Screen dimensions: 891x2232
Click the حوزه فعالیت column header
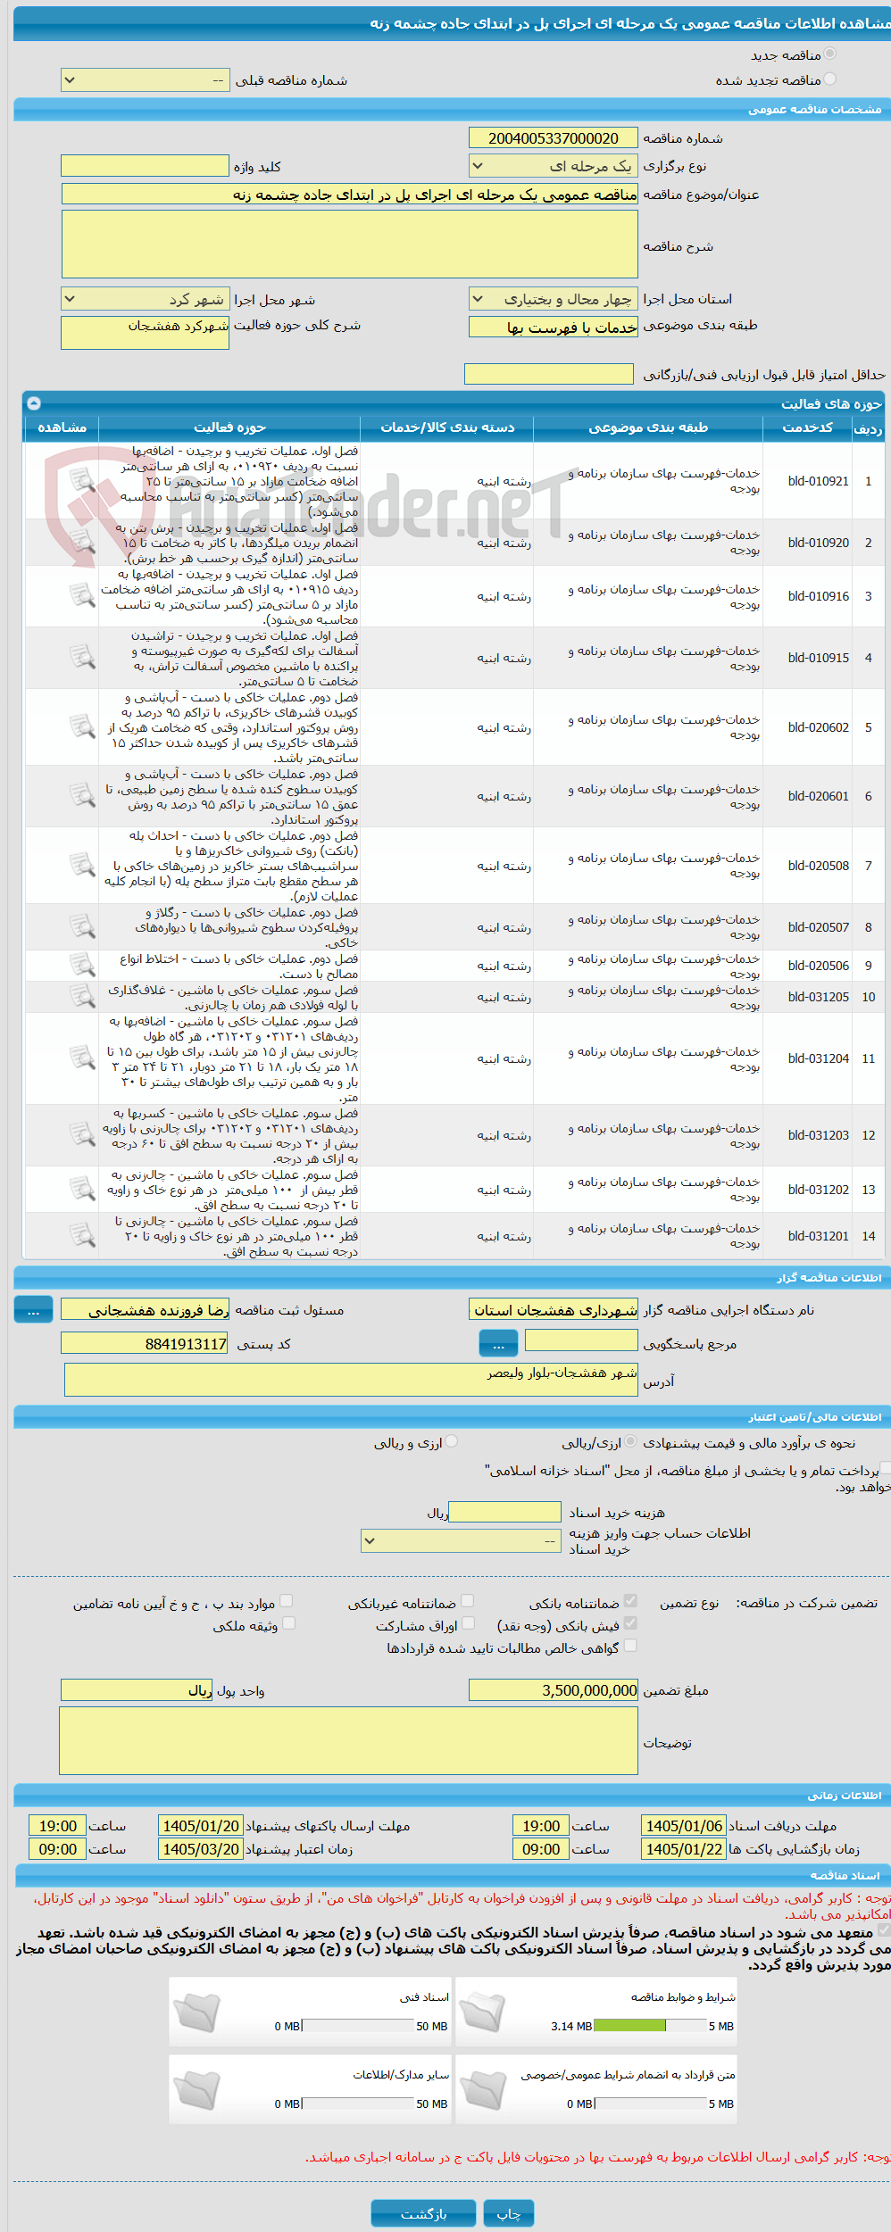coord(229,427)
